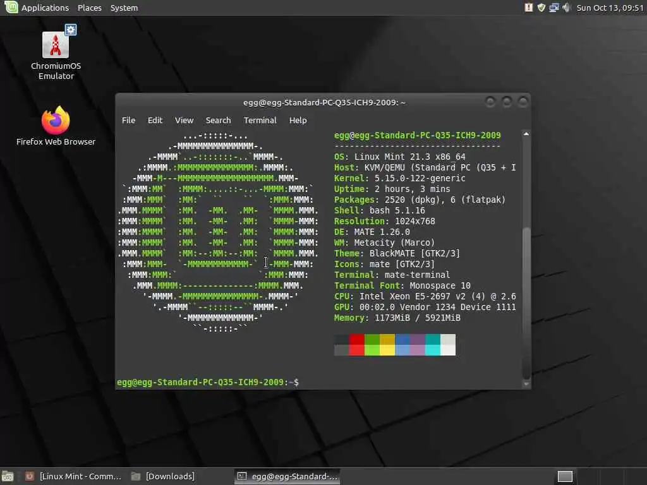The width and height of the screenshot is (647, 485).
Task: Click the terminal prompt line ending with ~$
Action: coord(207,382)
